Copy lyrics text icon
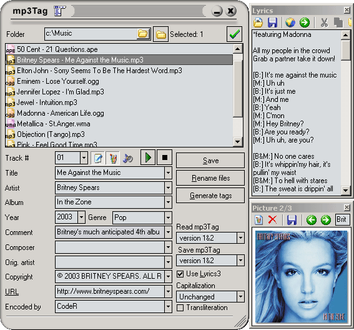Screen dimensions: 354x330 coord(338,22)
